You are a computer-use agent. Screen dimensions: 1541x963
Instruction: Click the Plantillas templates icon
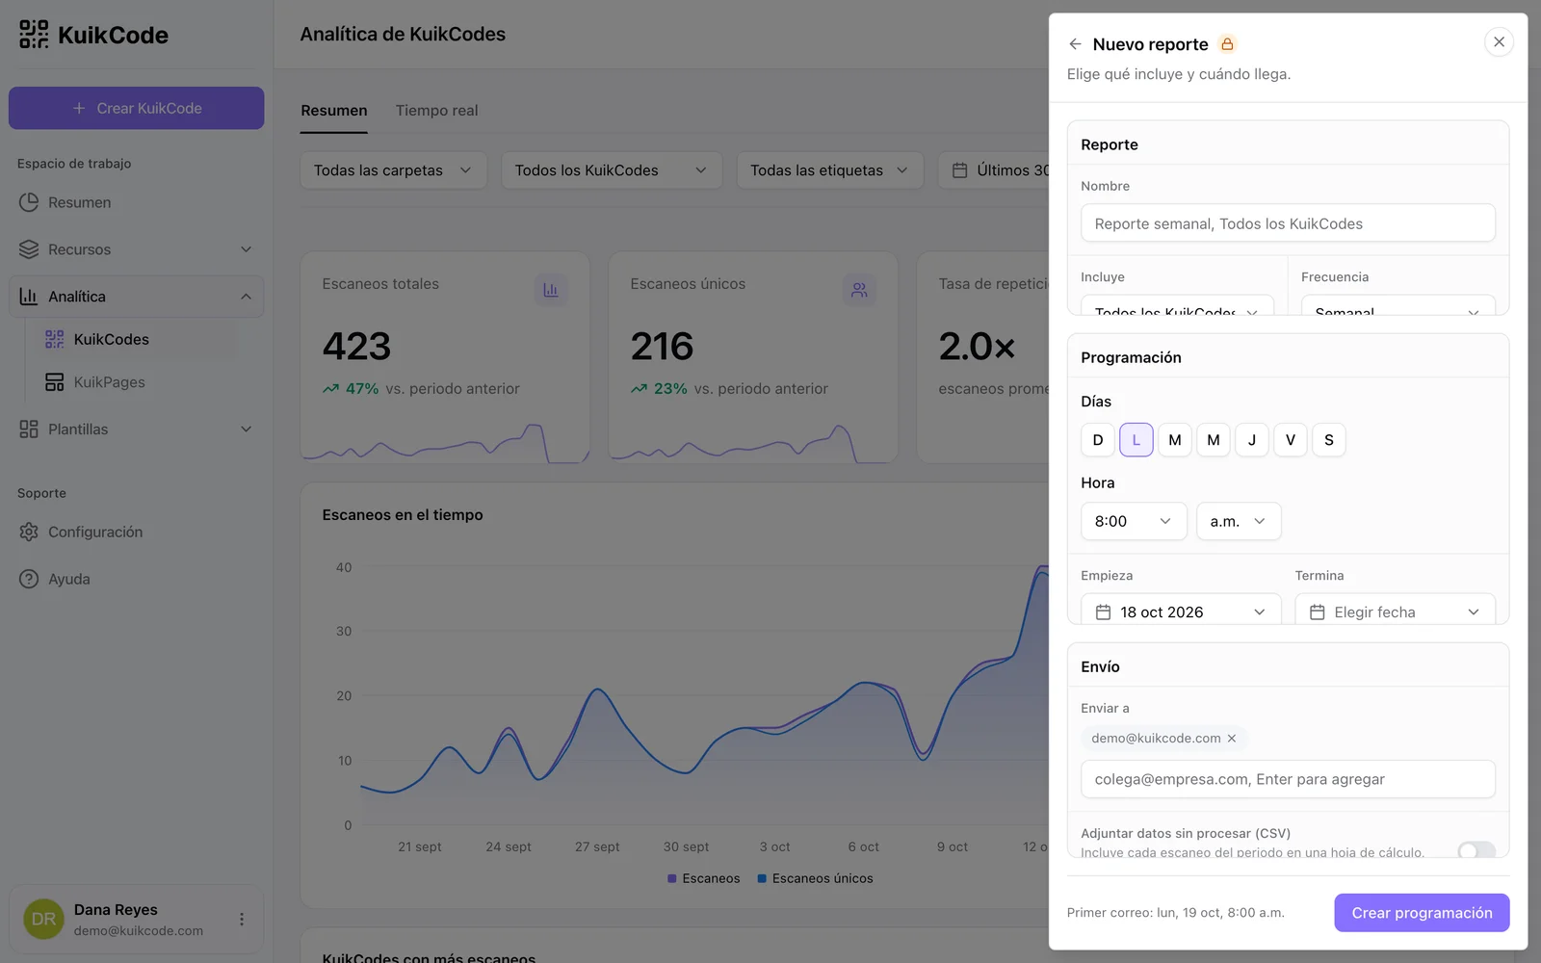pos(29,429)
